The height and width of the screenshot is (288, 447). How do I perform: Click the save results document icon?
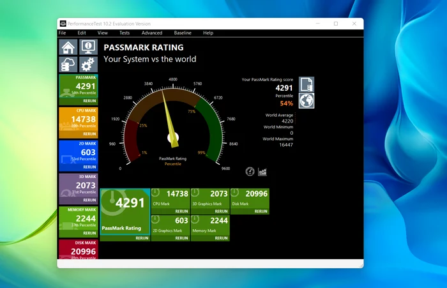pos(307,84)
